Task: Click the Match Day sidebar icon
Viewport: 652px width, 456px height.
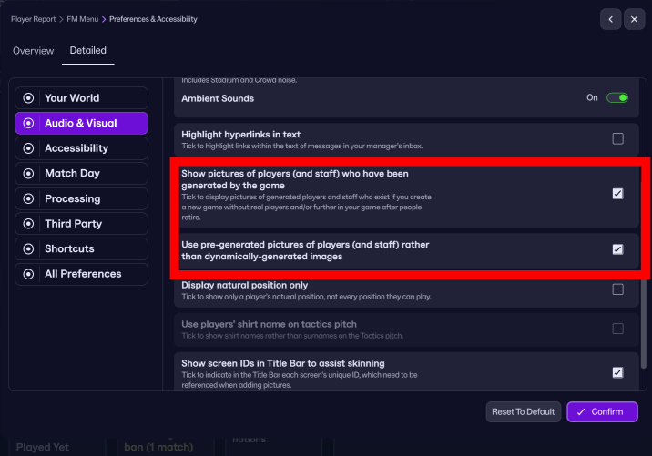Action: pyautogui.click(x=28, y=174)
